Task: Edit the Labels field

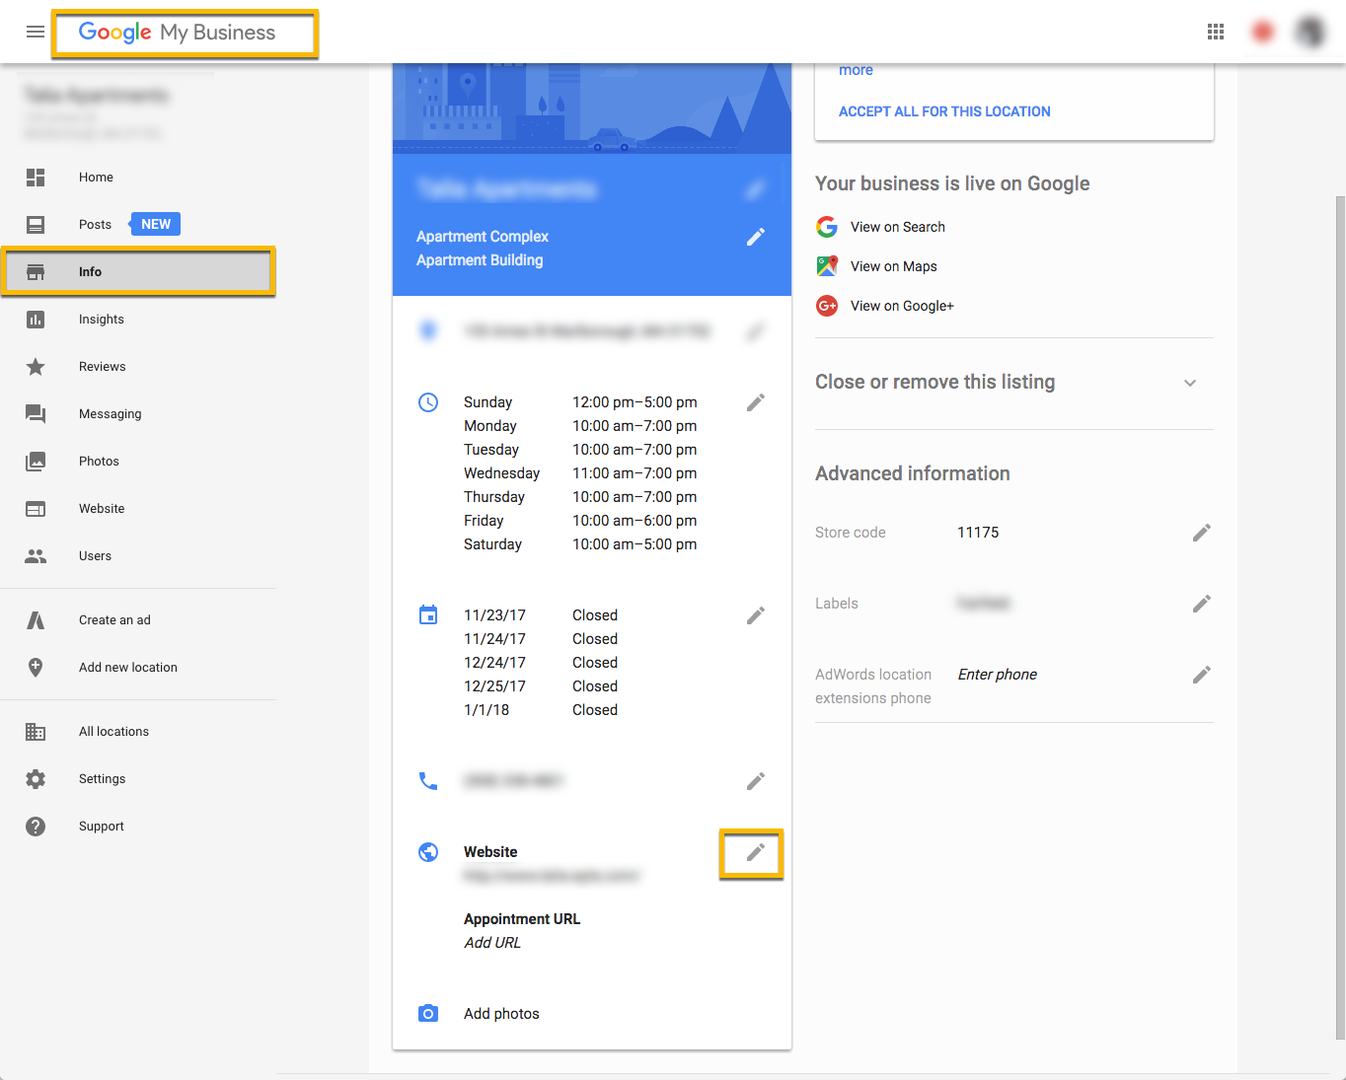Action: (1202, 604)
